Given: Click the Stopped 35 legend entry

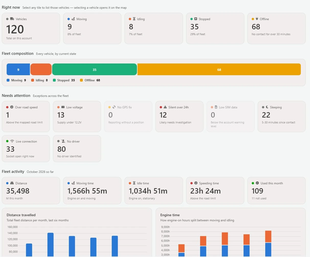Looking at the screenshot, I should pos(64,80).
